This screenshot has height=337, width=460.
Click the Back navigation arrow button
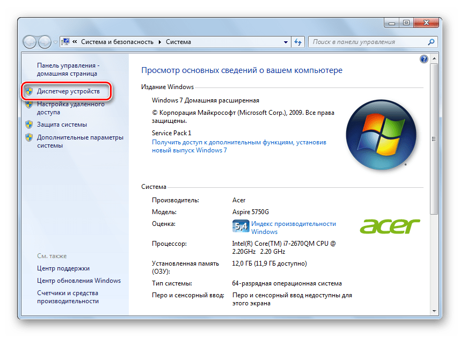pyautogui.click(x=30, y=42)
